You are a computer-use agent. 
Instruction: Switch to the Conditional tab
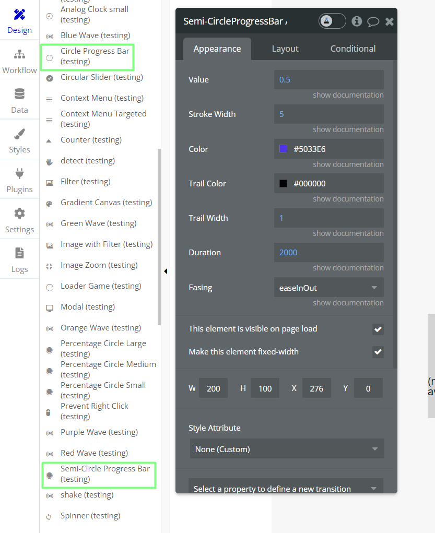tap(353, 49)
